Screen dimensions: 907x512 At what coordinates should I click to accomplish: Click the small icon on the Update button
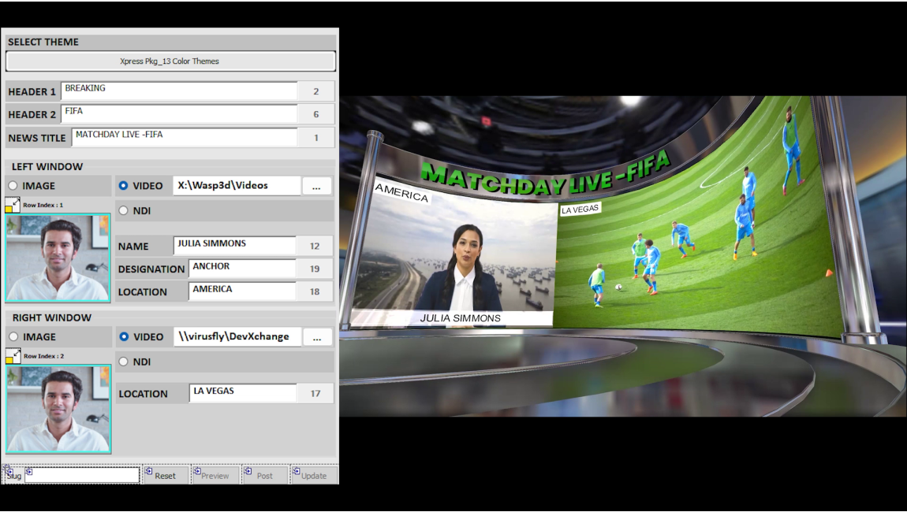[x=297, y=471]
